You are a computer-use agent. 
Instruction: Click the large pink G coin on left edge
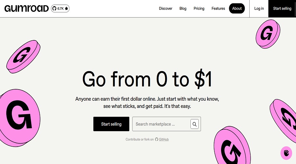pyautogui.click(x=19, y=113)
